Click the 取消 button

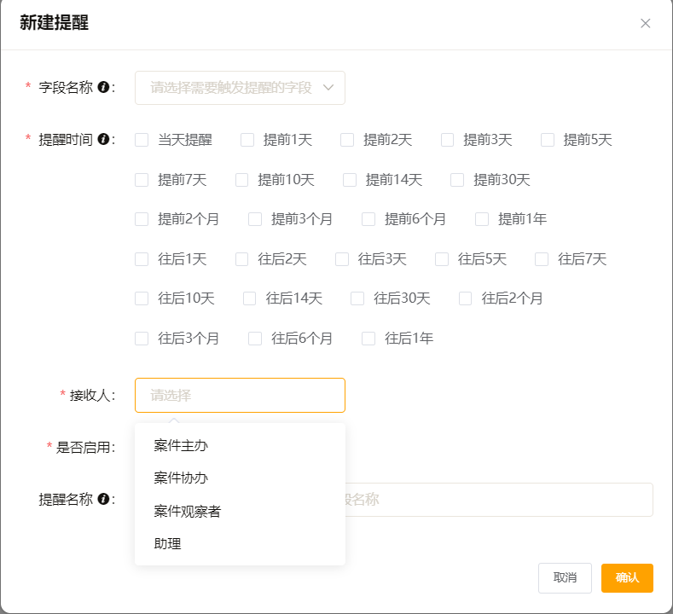[x=565, y=577]
